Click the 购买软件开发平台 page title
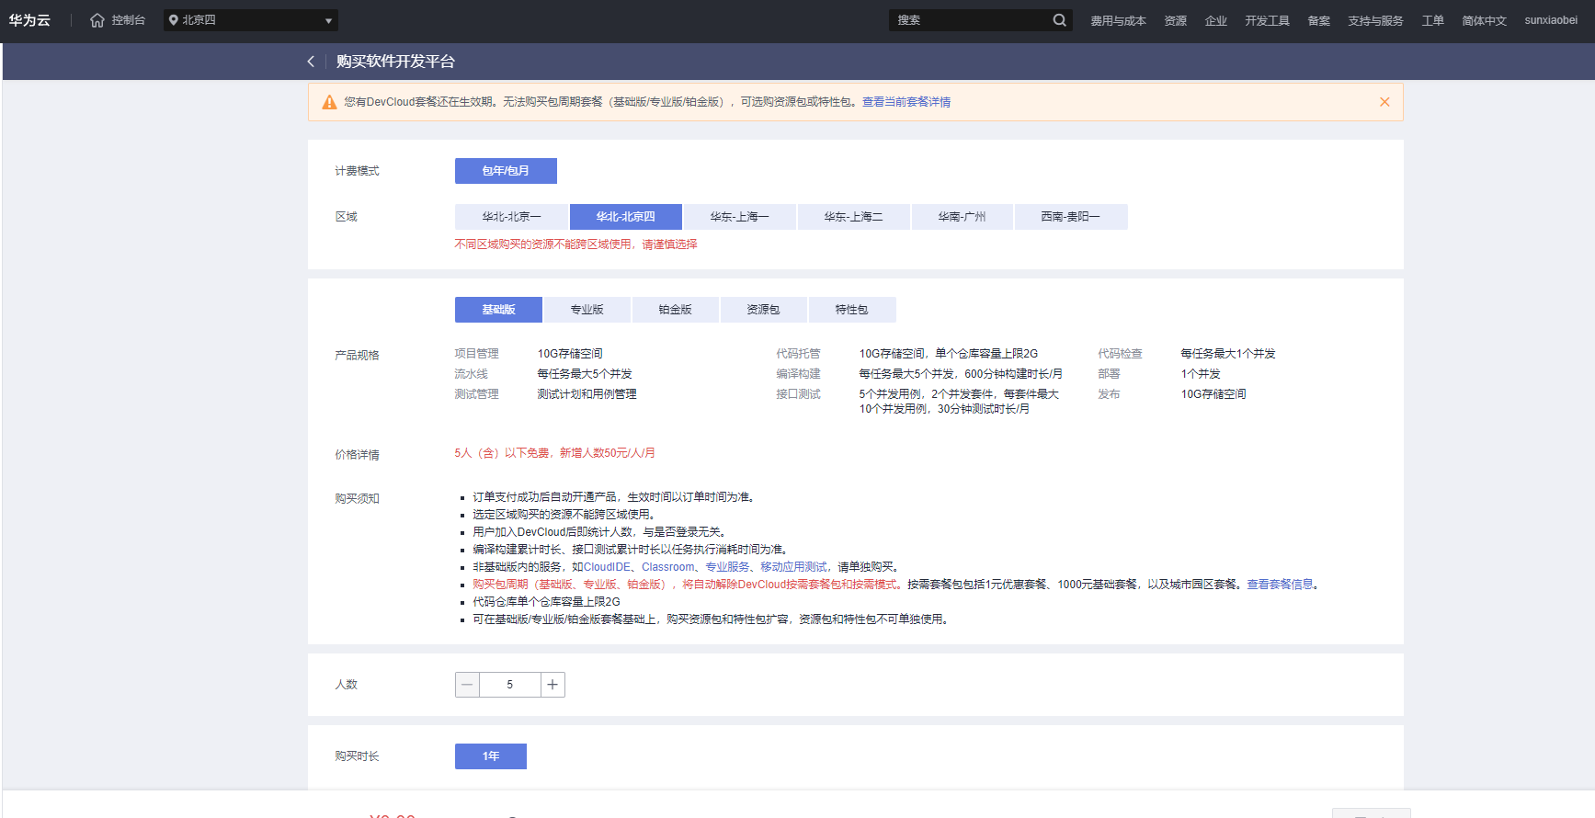 point(395,62)
